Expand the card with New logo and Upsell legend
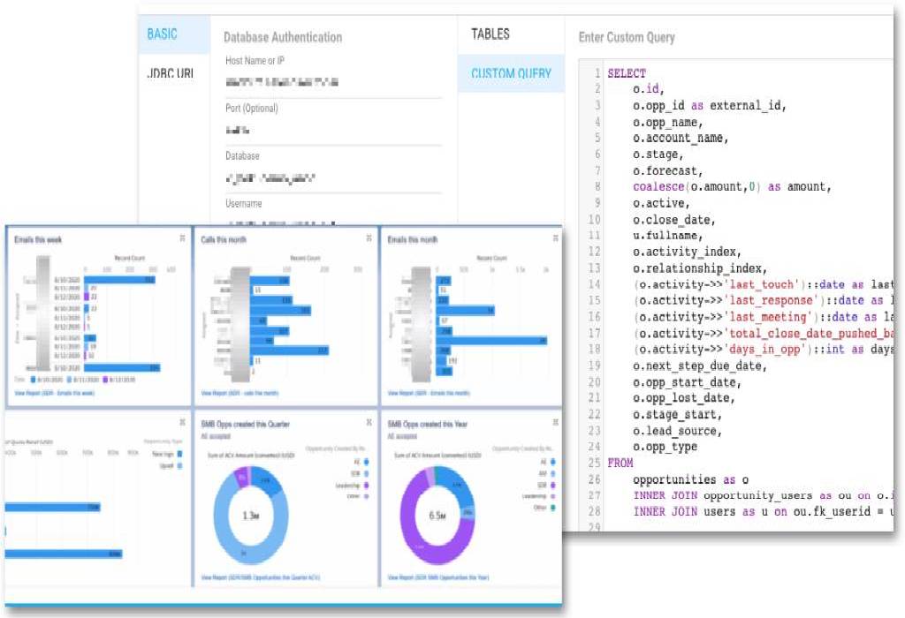The width and height of the screenshot is (905, 618). pyautogui.click(x=182, y=423)
